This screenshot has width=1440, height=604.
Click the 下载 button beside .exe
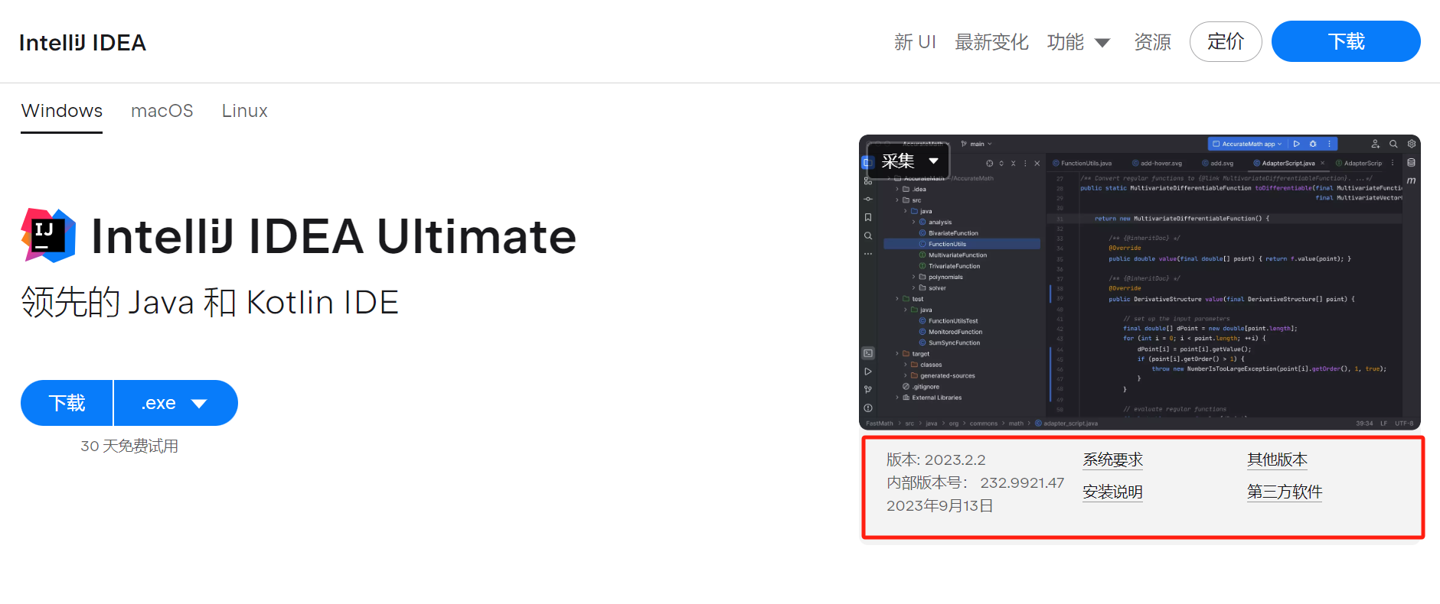67,403
